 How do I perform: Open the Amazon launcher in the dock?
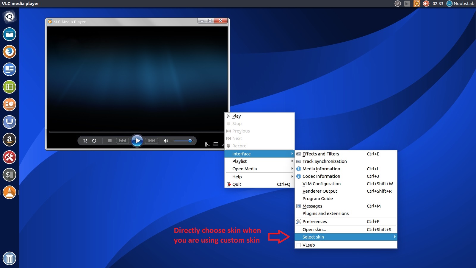pyautogui.click(x=10, y=140)
